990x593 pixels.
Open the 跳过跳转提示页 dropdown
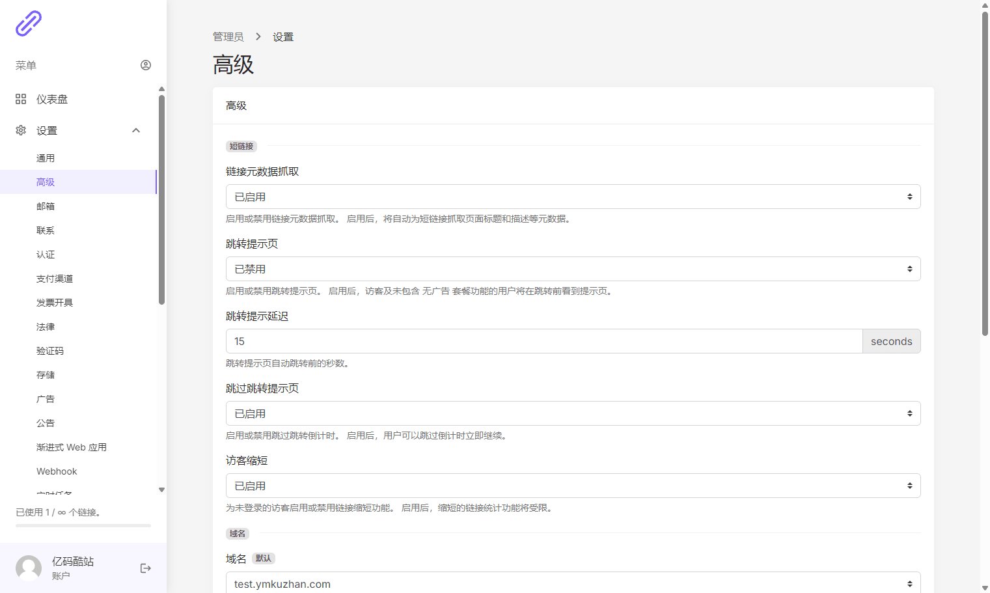573,413
